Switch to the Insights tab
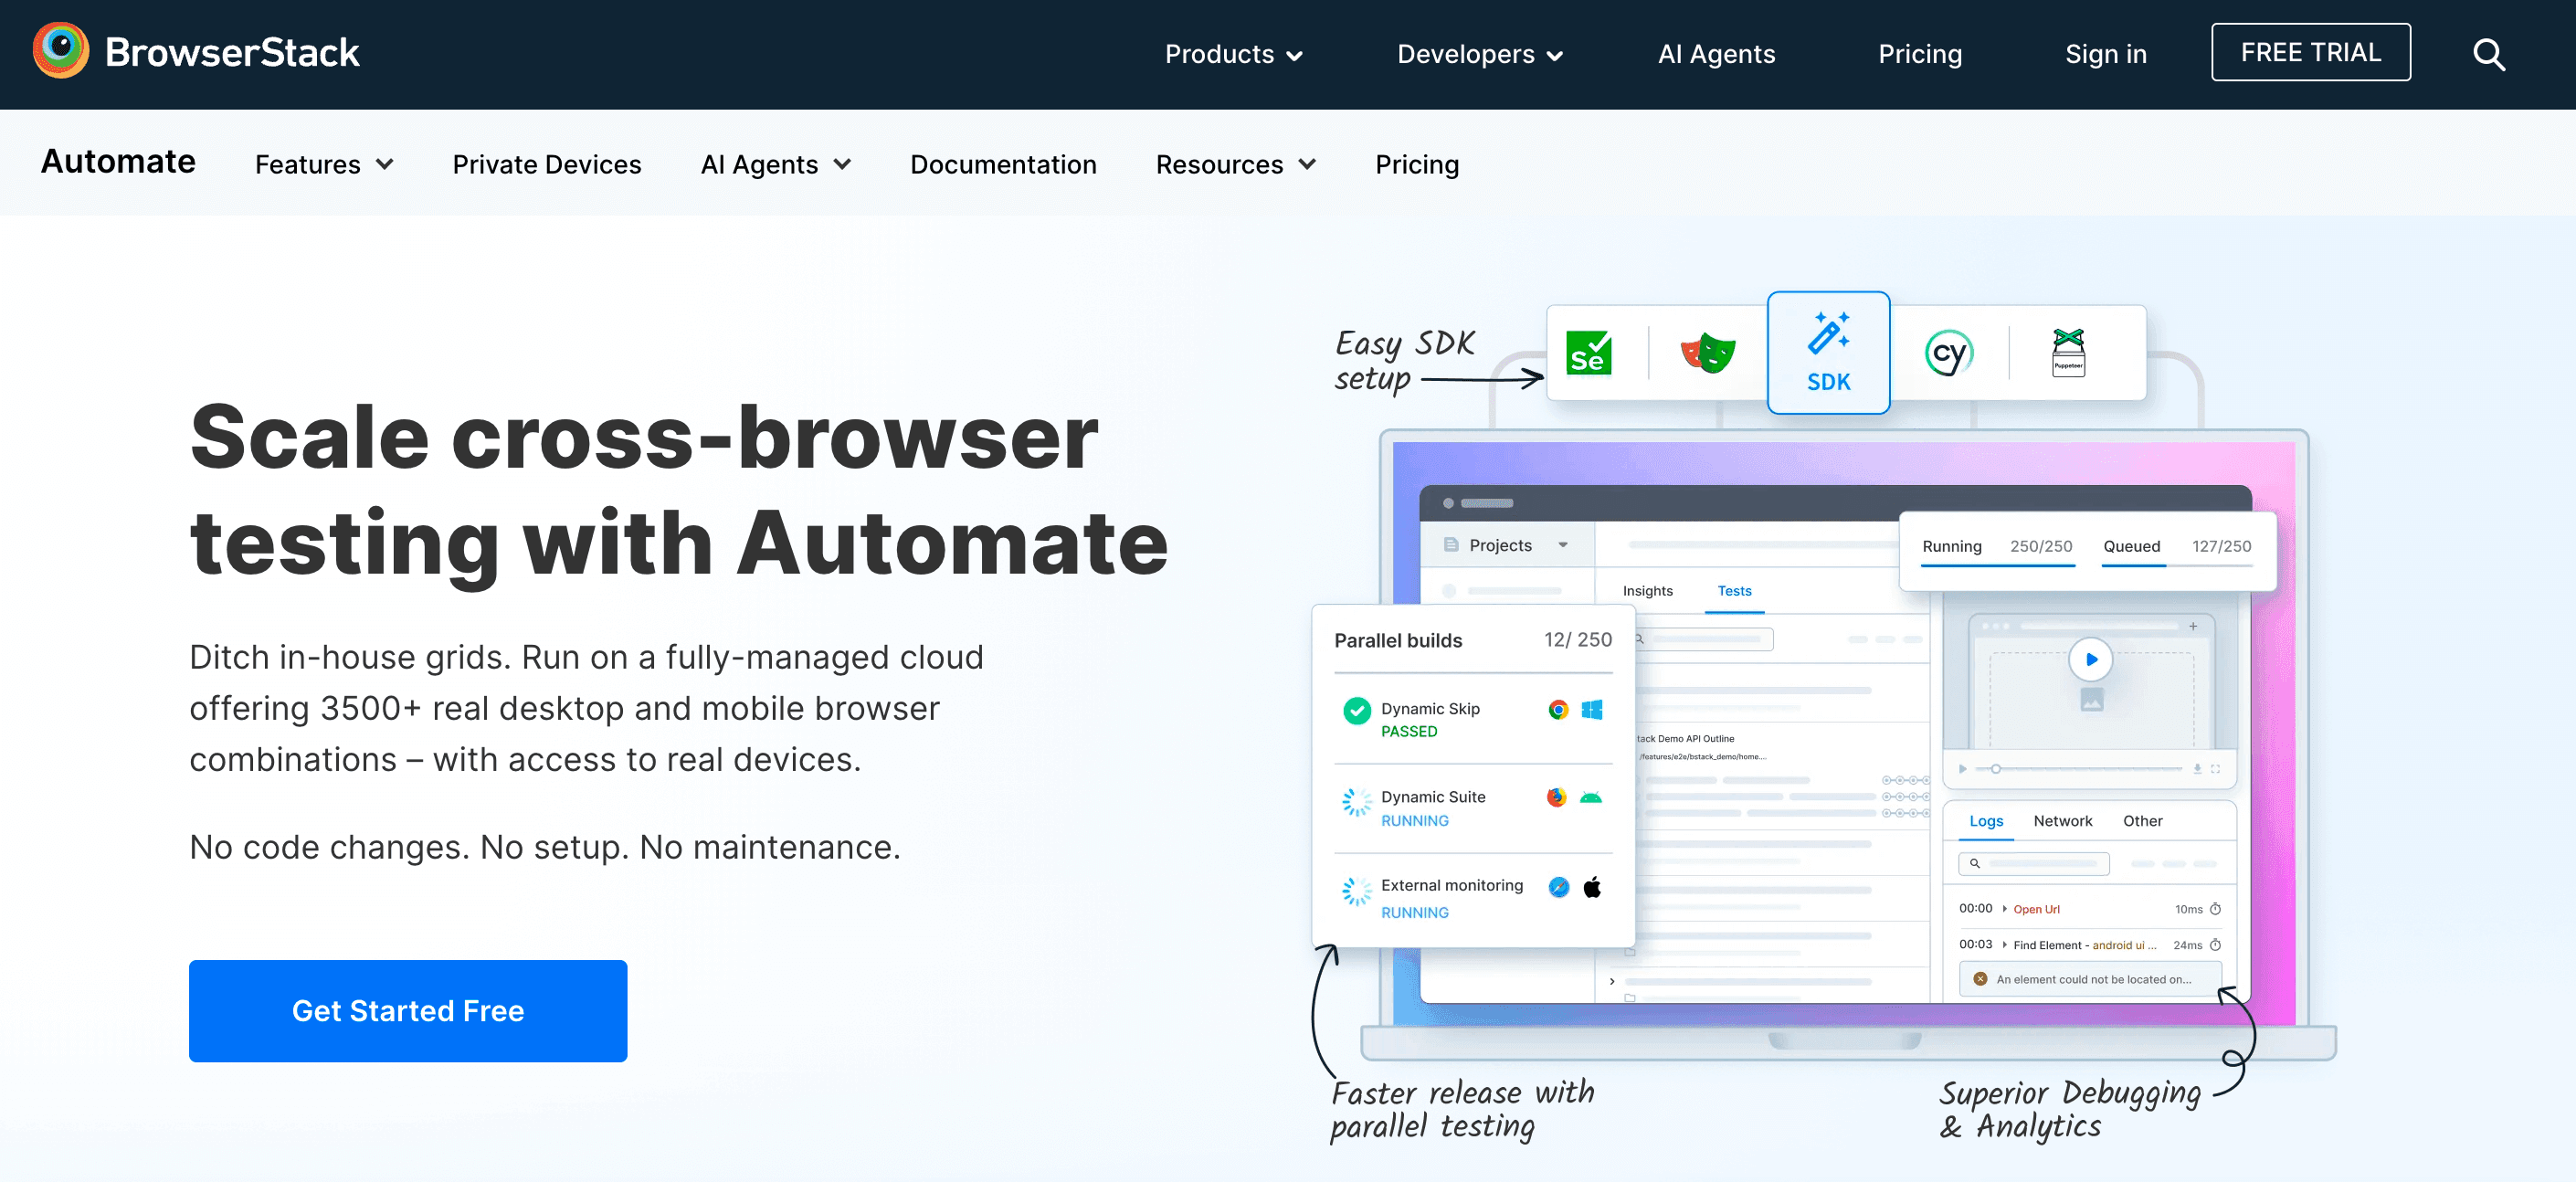This screenshot has width=2576, height=1182. coord(1647,591)
